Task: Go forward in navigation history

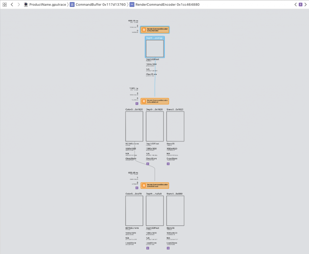Action: tap(19, 5)
